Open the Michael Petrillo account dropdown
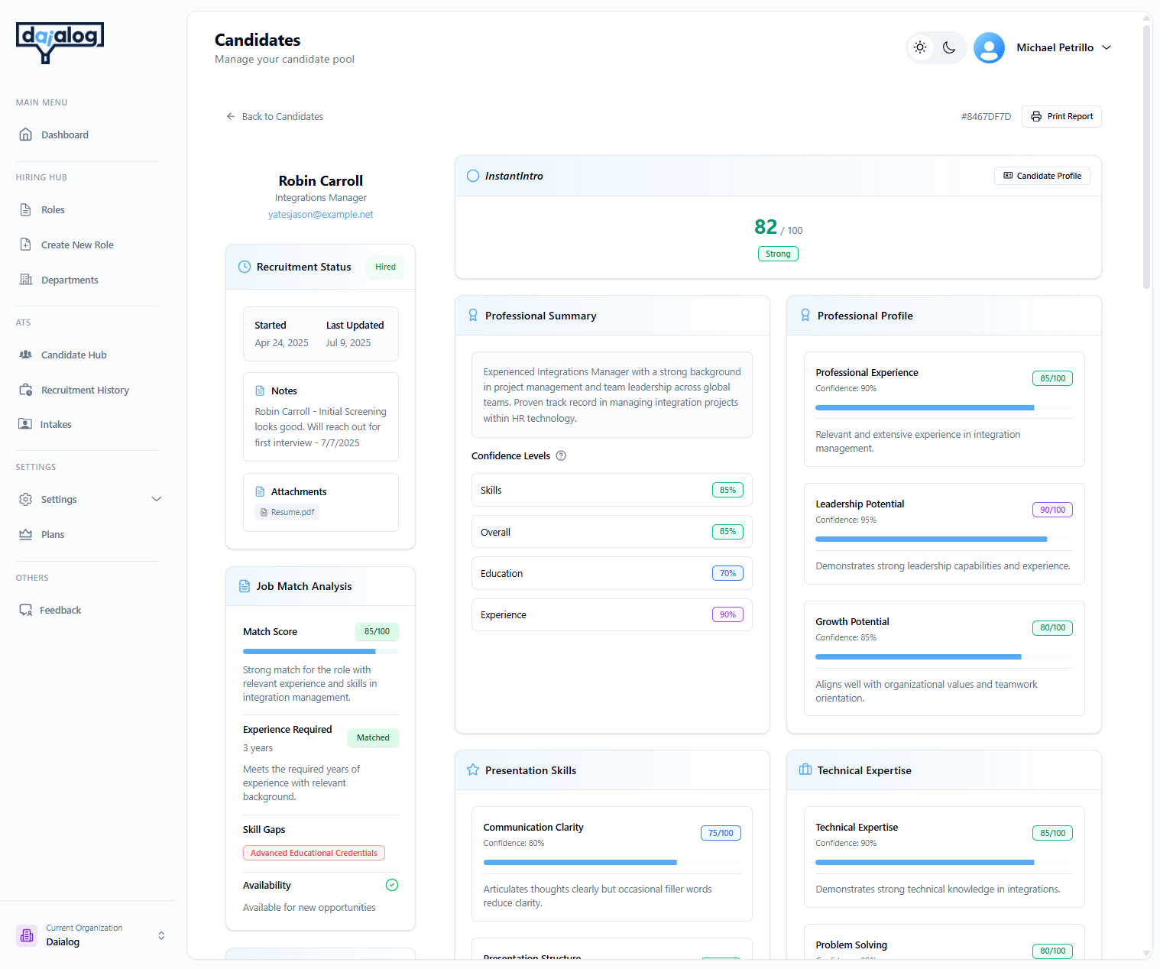The width and height of the screenshot is (1160, 969). pyautogui.click(x=1106, y=47)
